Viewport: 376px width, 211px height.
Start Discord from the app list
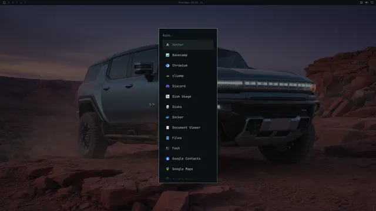179,86
